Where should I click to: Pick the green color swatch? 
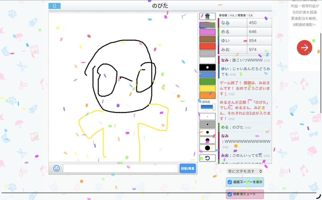[x=207, y=81]
